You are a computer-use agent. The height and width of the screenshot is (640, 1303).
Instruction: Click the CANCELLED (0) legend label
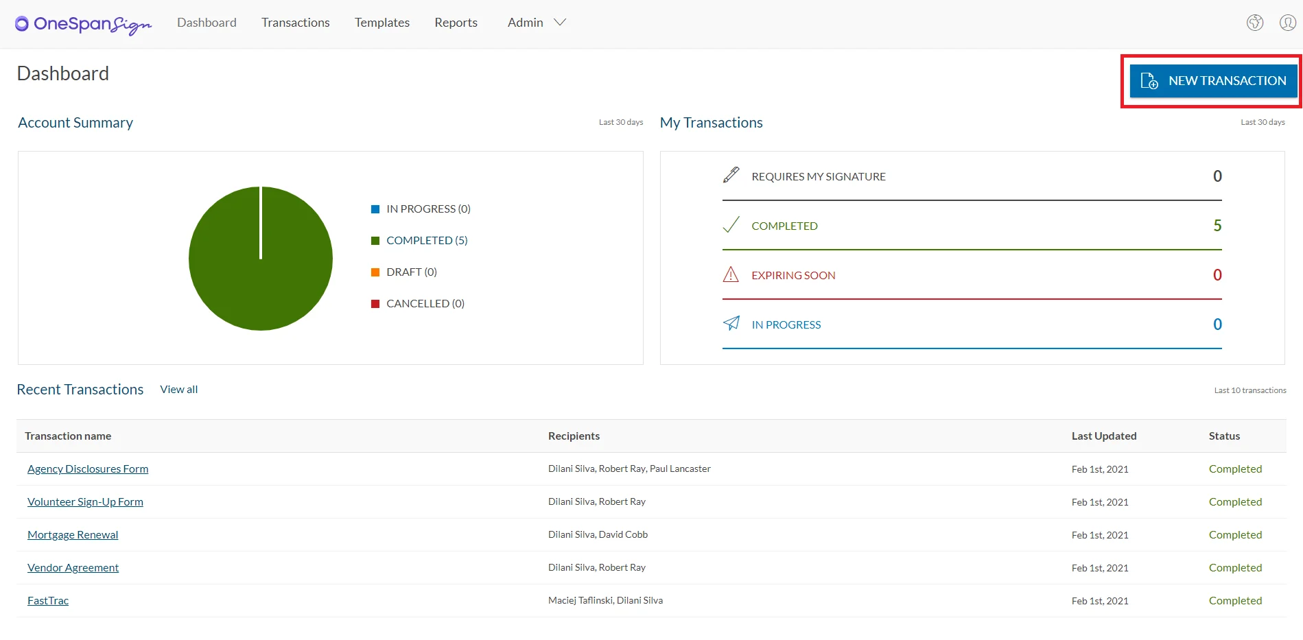[425, 304]
